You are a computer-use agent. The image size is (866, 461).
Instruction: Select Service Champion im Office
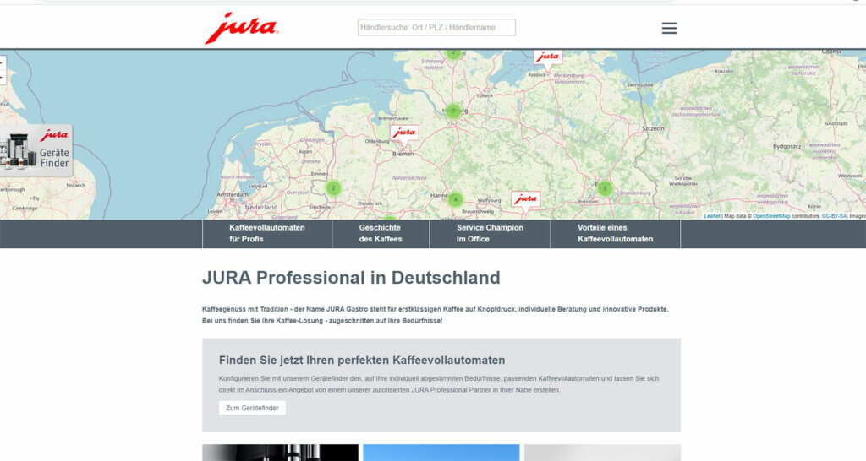(x=490, y=234)
